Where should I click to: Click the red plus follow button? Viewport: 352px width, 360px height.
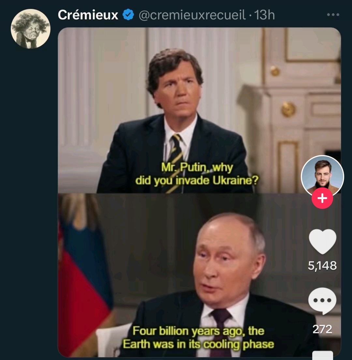(322, 198)
